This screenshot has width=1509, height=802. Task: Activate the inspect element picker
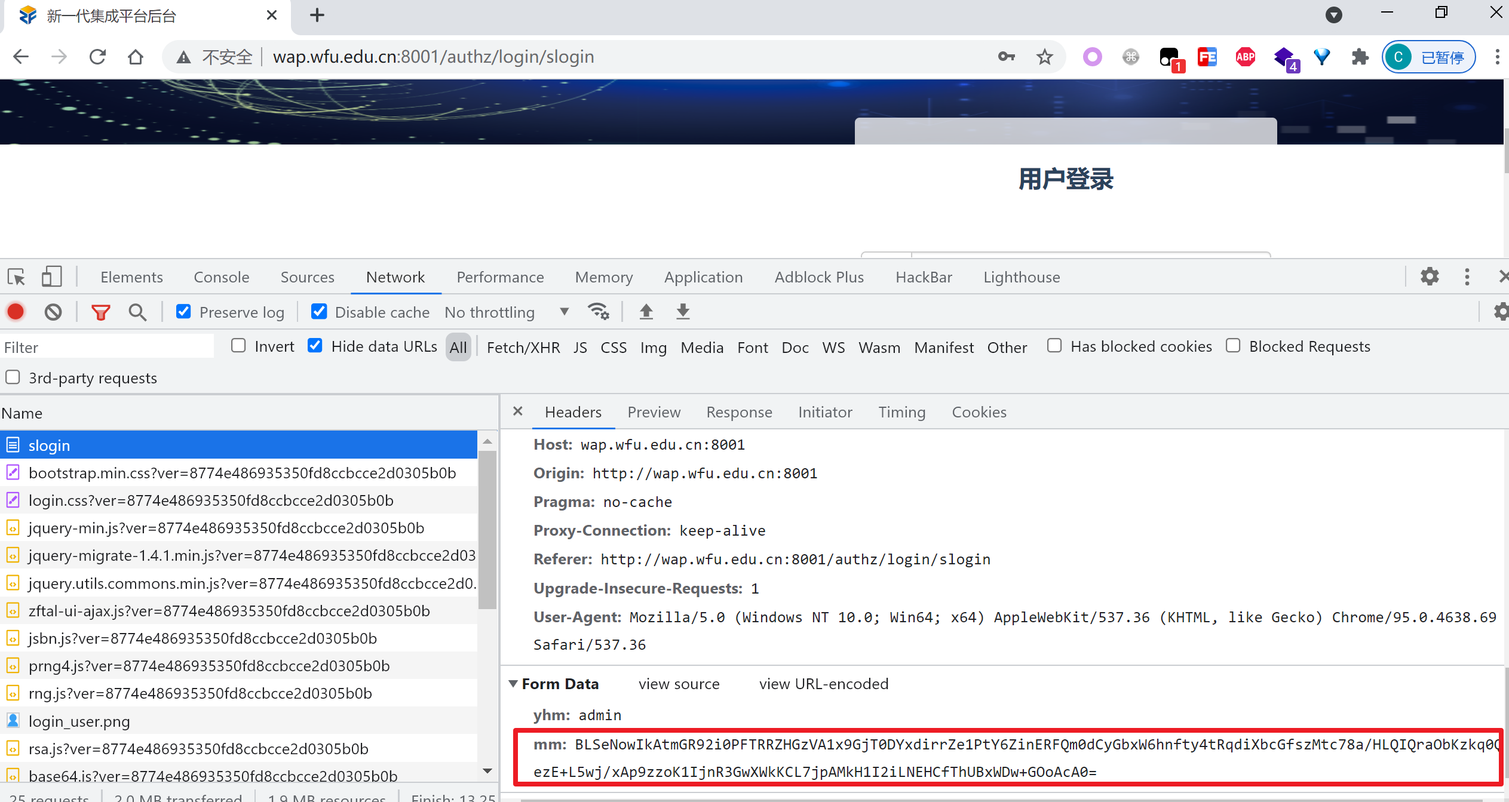16,277
